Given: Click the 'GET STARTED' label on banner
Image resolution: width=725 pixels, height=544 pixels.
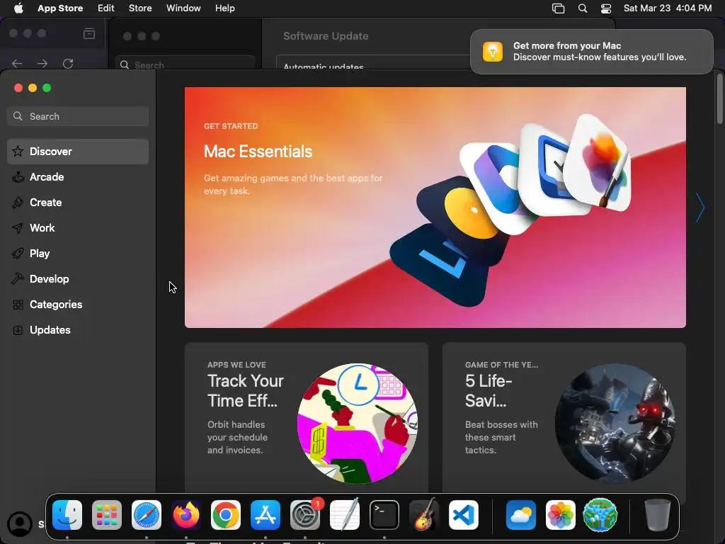Looking at the screenshot, I should pos(231,126).
